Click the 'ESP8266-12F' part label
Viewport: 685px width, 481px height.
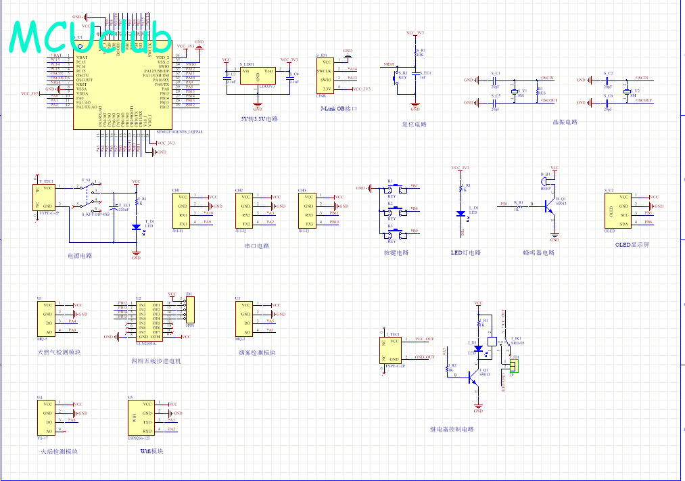pyautogui.click(x=139, y=438)
